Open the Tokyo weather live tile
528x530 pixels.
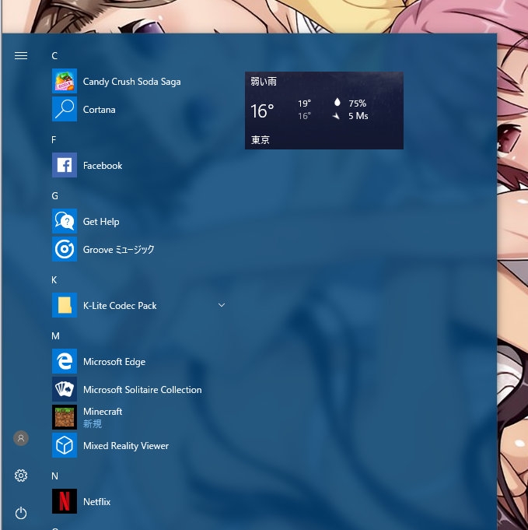(x=324, y=111)
